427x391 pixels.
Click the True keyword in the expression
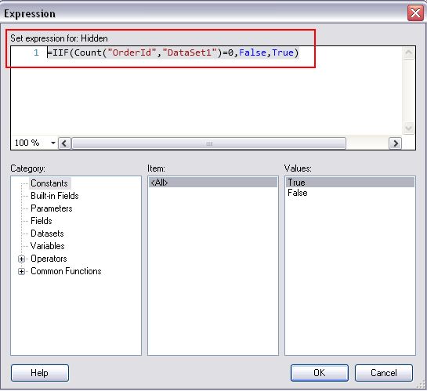coord(283,52)
